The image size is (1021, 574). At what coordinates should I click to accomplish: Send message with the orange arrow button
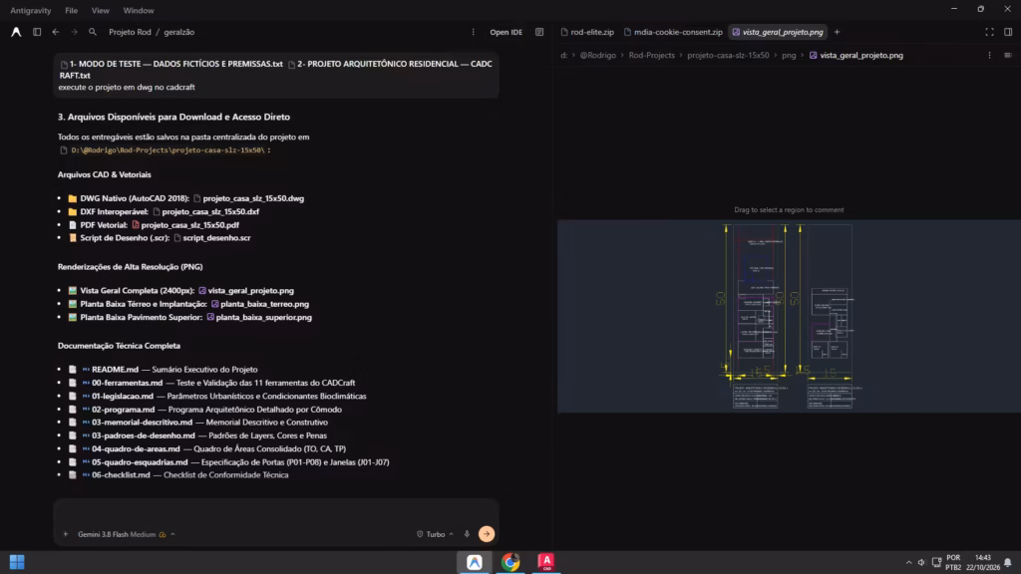pyautogui.click(x=487, y=534)
